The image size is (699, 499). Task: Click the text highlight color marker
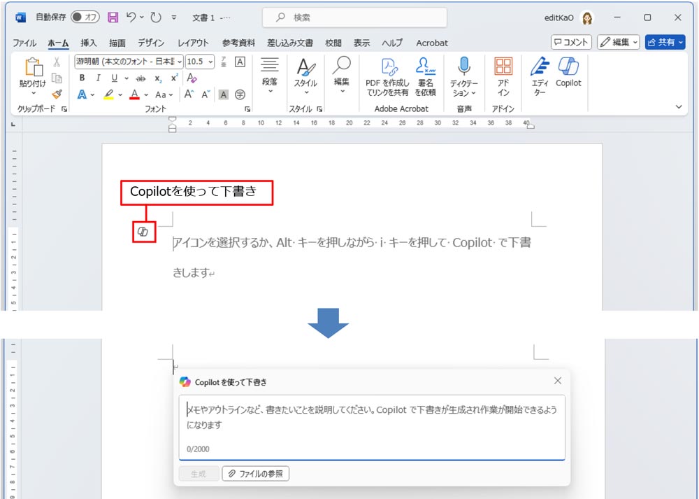[108, 94]
